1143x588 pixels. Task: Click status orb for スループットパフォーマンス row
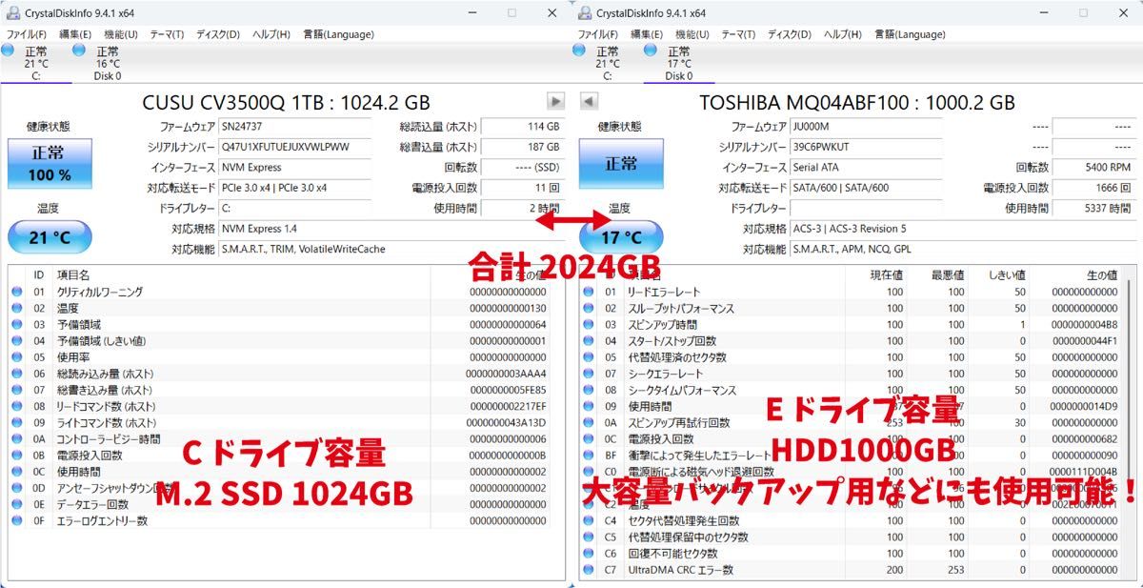pos(588,308)
